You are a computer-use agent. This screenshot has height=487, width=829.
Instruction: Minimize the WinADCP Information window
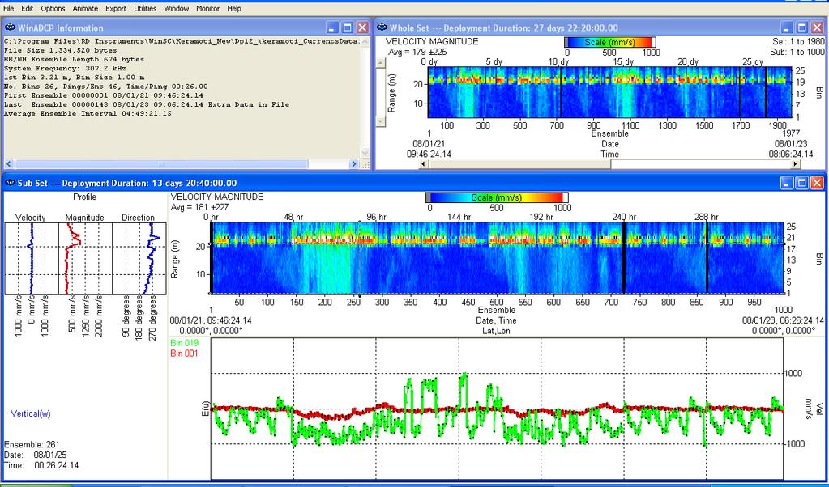click(332, 28)
